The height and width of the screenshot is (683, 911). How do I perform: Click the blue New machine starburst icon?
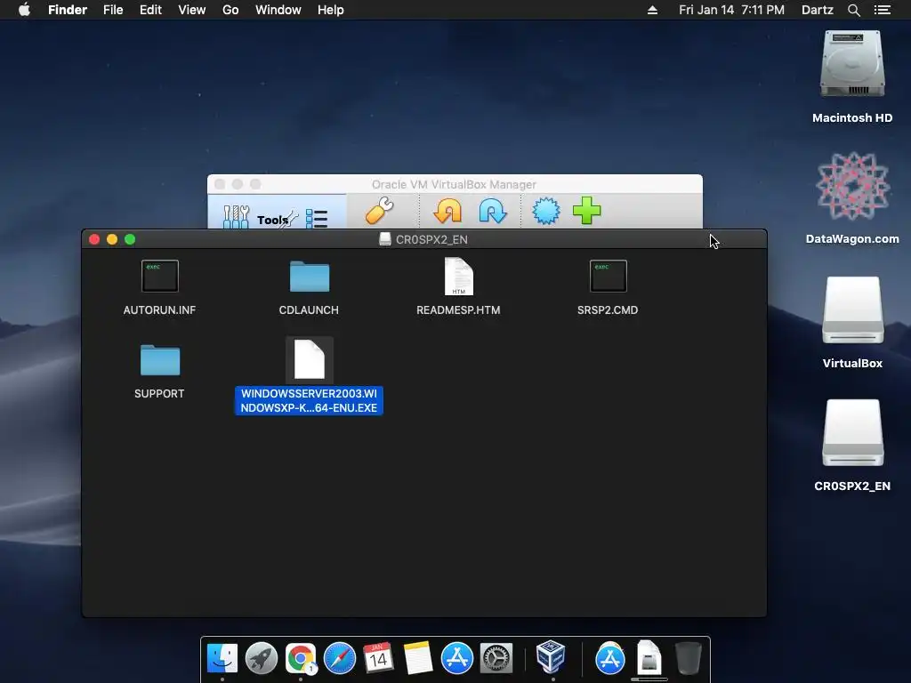546,210
